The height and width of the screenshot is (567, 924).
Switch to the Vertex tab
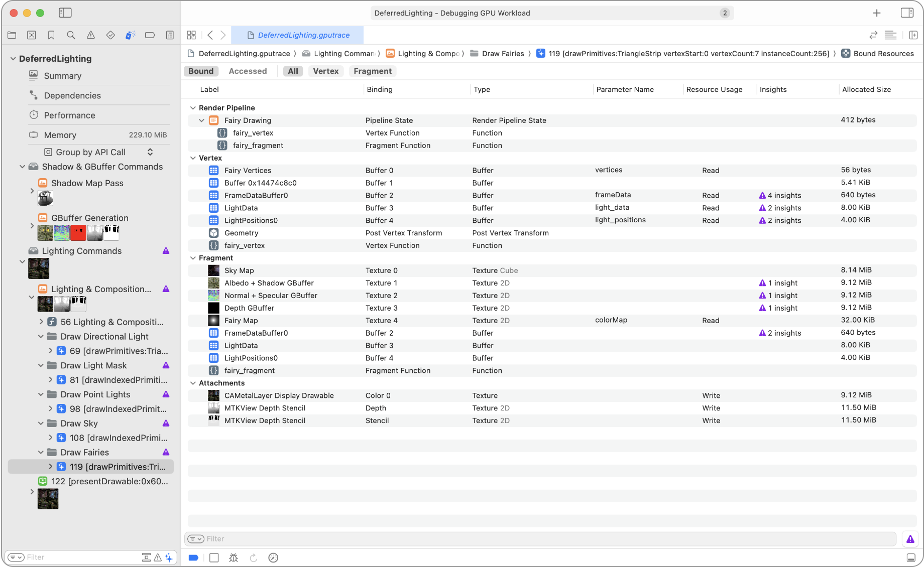325,71
